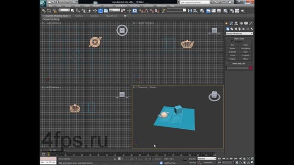Toggle Graphite Modeling Tools ribbon button

pyautogui.click(x=208, y=11)
